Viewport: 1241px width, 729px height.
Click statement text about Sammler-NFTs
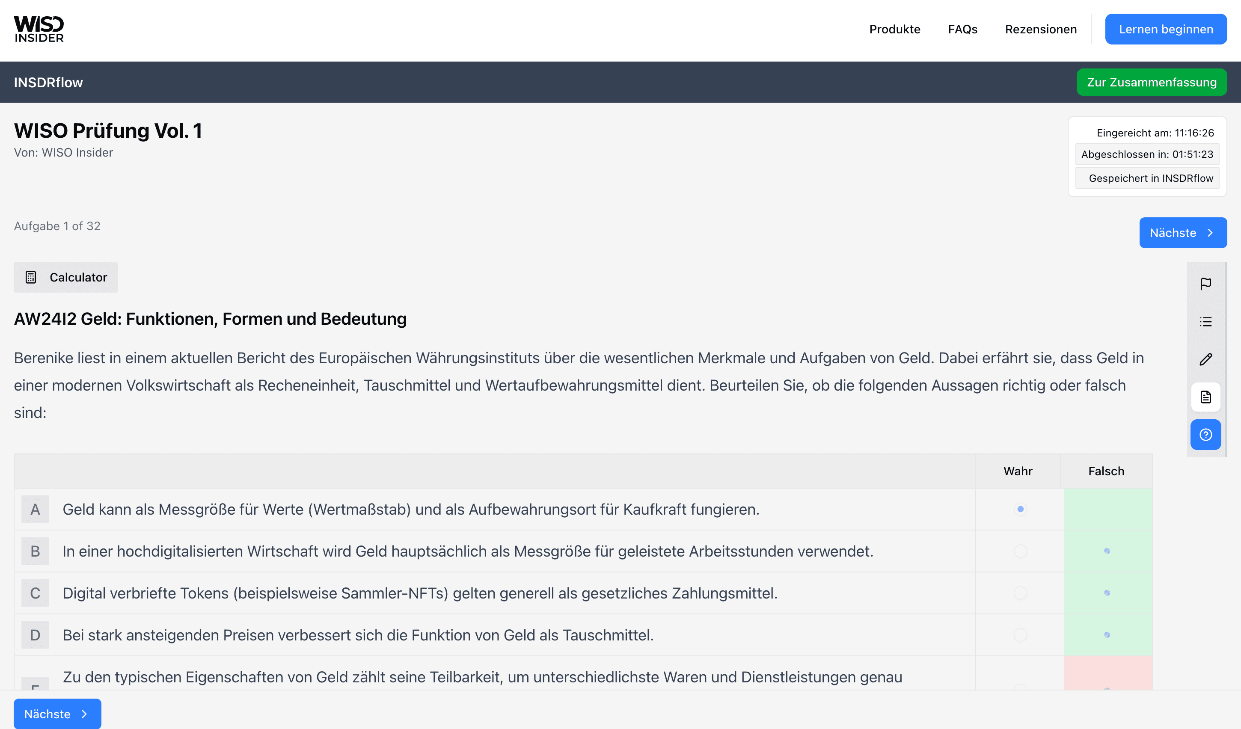tap(420, 593)
